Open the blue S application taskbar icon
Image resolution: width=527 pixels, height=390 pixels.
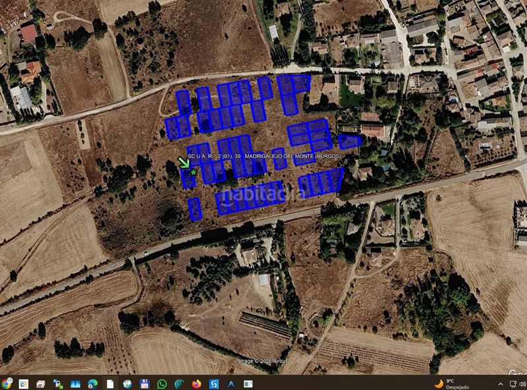pos(213,384)
